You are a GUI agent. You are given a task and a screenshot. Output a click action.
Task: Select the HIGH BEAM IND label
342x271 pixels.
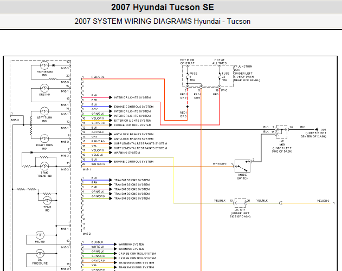click(x=44, y=74)
